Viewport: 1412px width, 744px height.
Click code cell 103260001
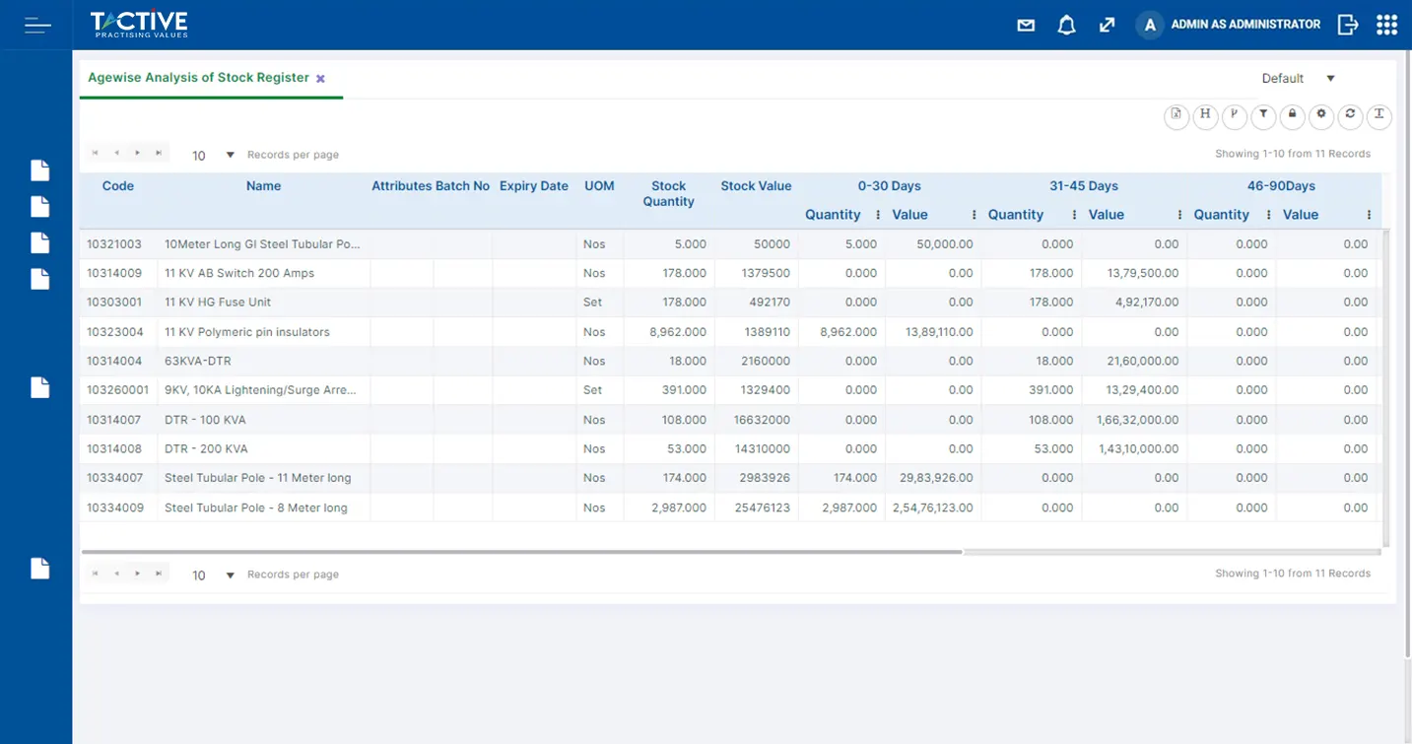point(118,390)
